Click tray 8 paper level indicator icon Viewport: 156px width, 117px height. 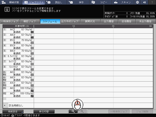click(32, 69)
